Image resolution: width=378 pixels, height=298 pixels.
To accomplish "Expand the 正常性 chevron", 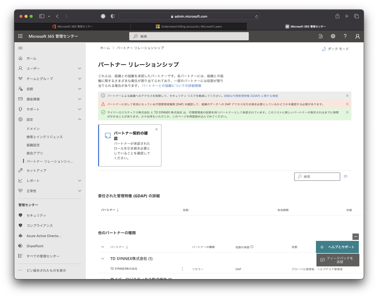I will point(80,191).
